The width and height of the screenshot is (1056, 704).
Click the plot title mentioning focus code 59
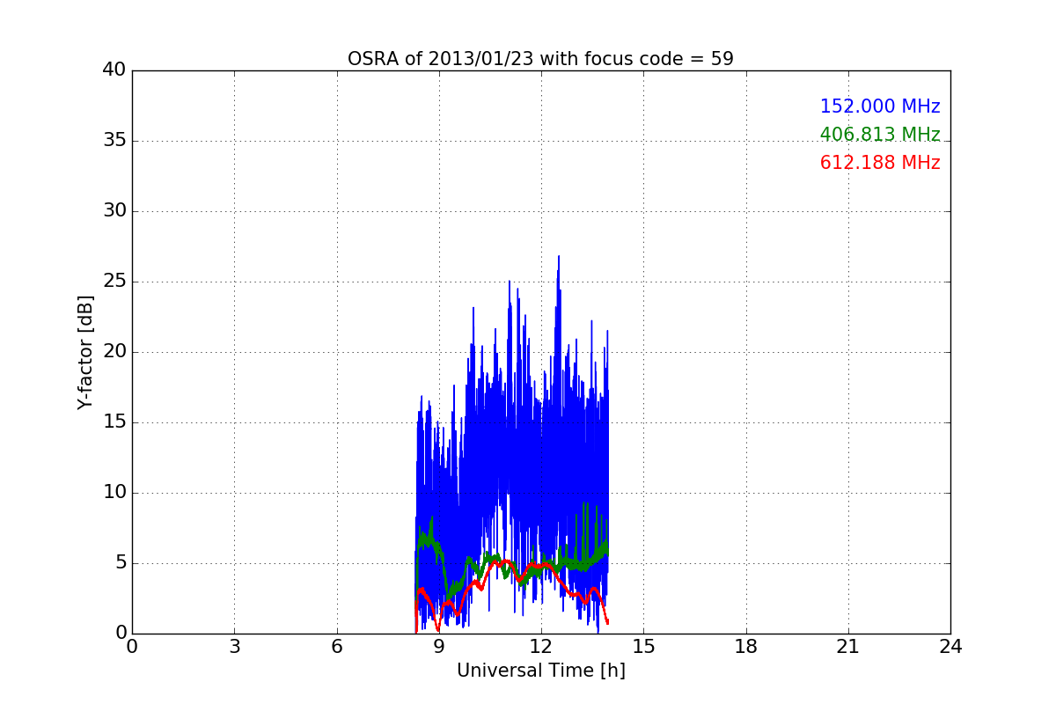click(x=540, y=59)
